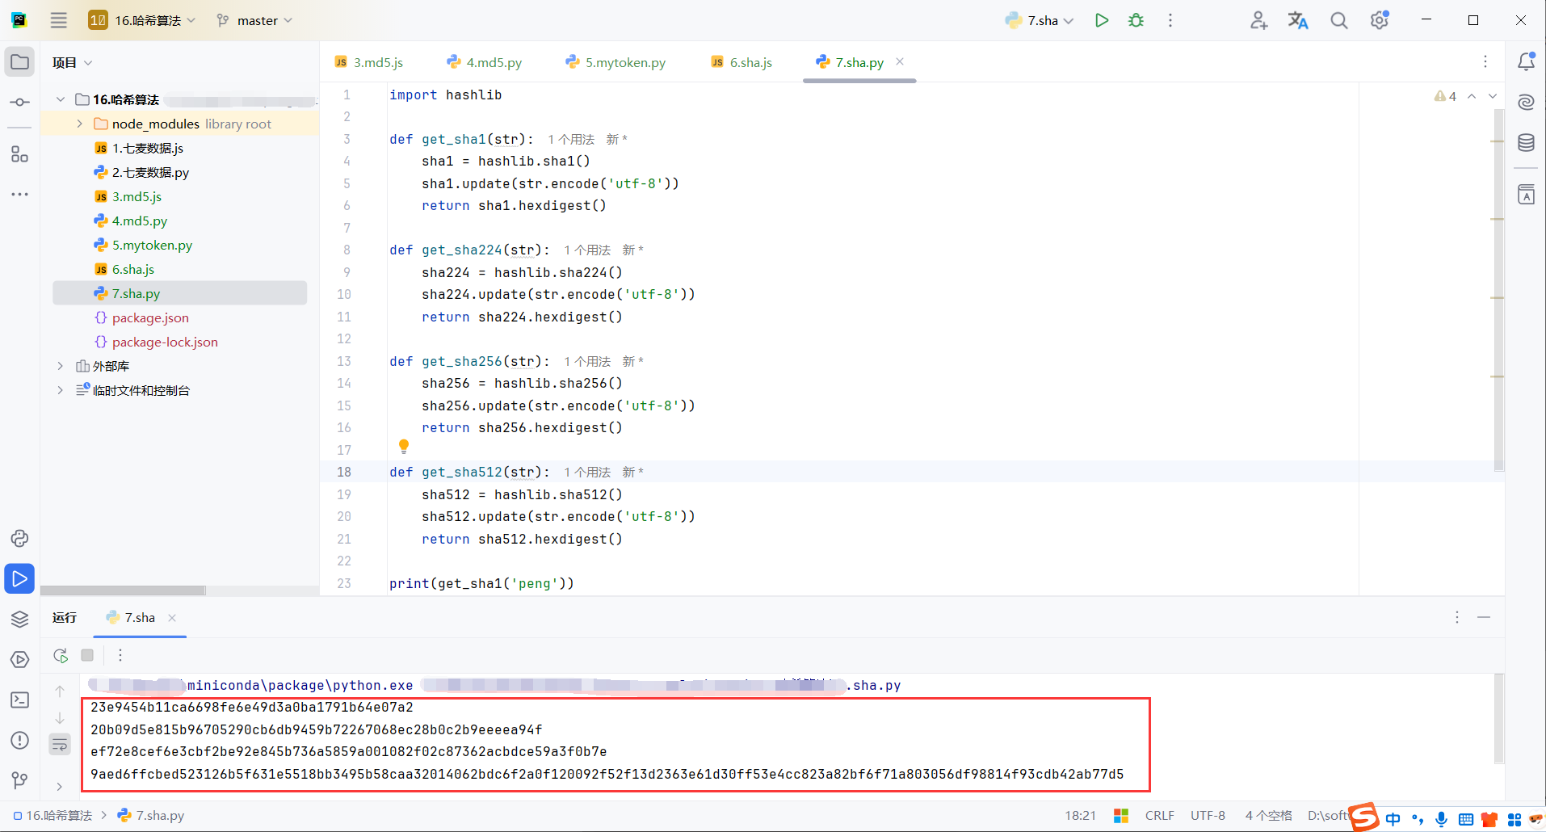Expand the node_modules folder
The image size is (1546, 832).
(x=80, y=124)
